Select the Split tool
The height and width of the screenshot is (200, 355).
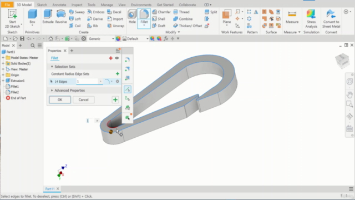coord(211,12)
